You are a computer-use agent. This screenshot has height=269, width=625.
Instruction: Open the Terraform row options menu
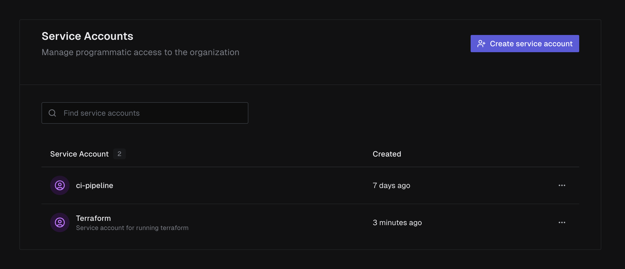562,222
